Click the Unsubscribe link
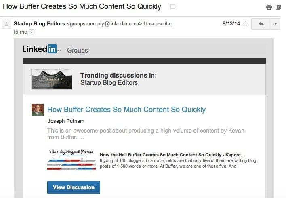 pyautogui.click(x=158, y=24)
